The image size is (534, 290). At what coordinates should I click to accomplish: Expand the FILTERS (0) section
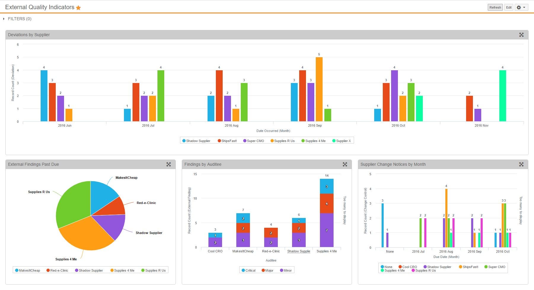[17, 19]
